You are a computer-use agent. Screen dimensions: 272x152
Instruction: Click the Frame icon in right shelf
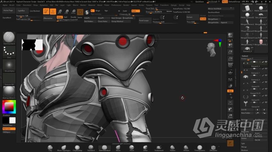[x=230, y=103]
